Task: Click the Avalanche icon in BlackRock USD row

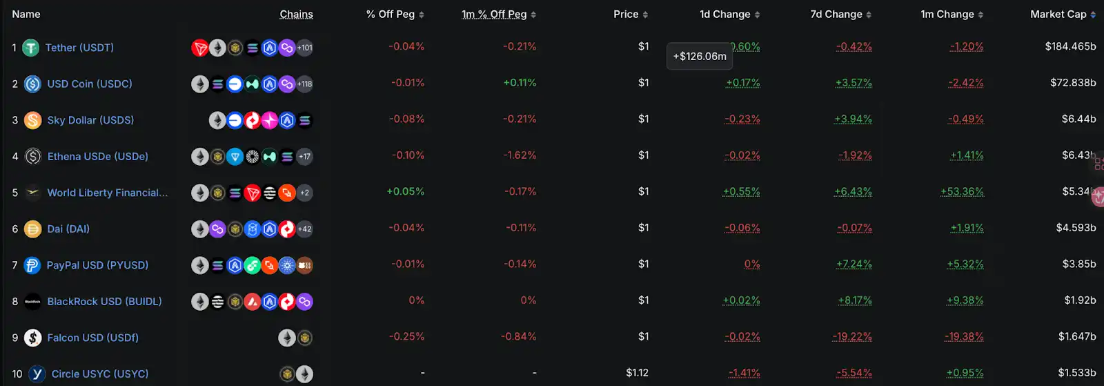Action: [253, 302]
